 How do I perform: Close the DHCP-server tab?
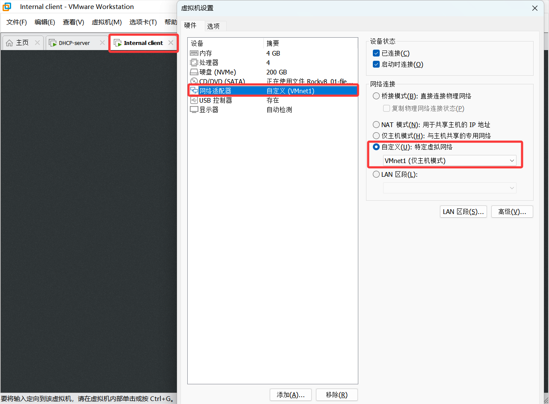(102, 43)
